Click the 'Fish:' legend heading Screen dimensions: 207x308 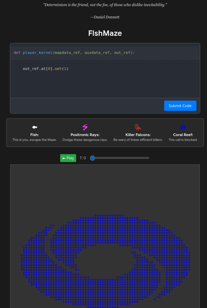[x=34, y=135]
